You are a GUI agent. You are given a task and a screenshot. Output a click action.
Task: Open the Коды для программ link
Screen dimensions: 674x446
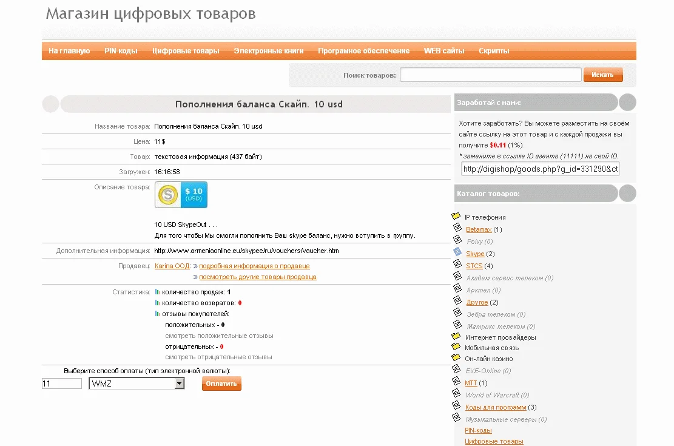tap(496, 407)
